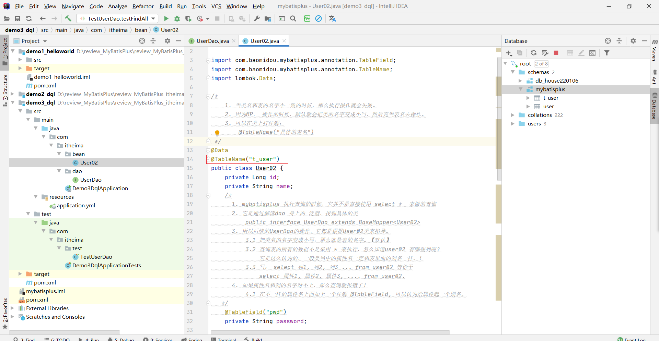The image size is (659, 341).
Task: Click the itheima breadcrumb in navigation bar
Action: pyautogui.click(x=118, y=30)
